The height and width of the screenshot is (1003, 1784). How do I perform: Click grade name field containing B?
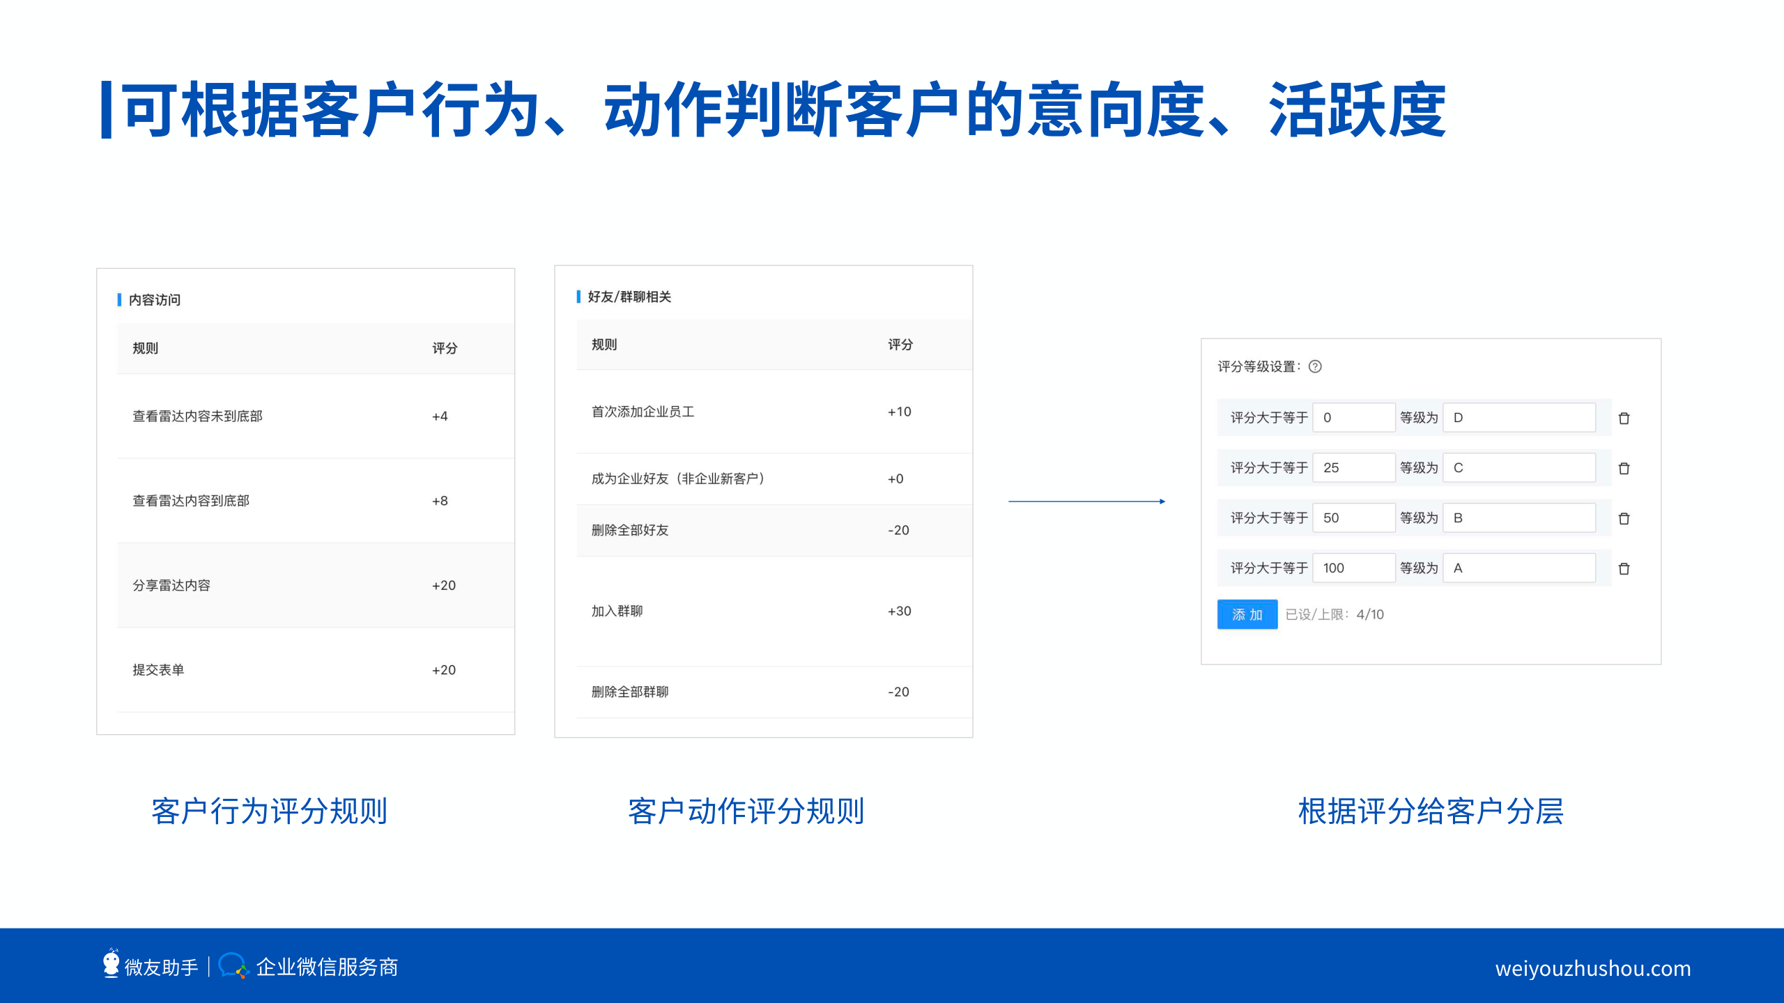(x=1519, y=518)
